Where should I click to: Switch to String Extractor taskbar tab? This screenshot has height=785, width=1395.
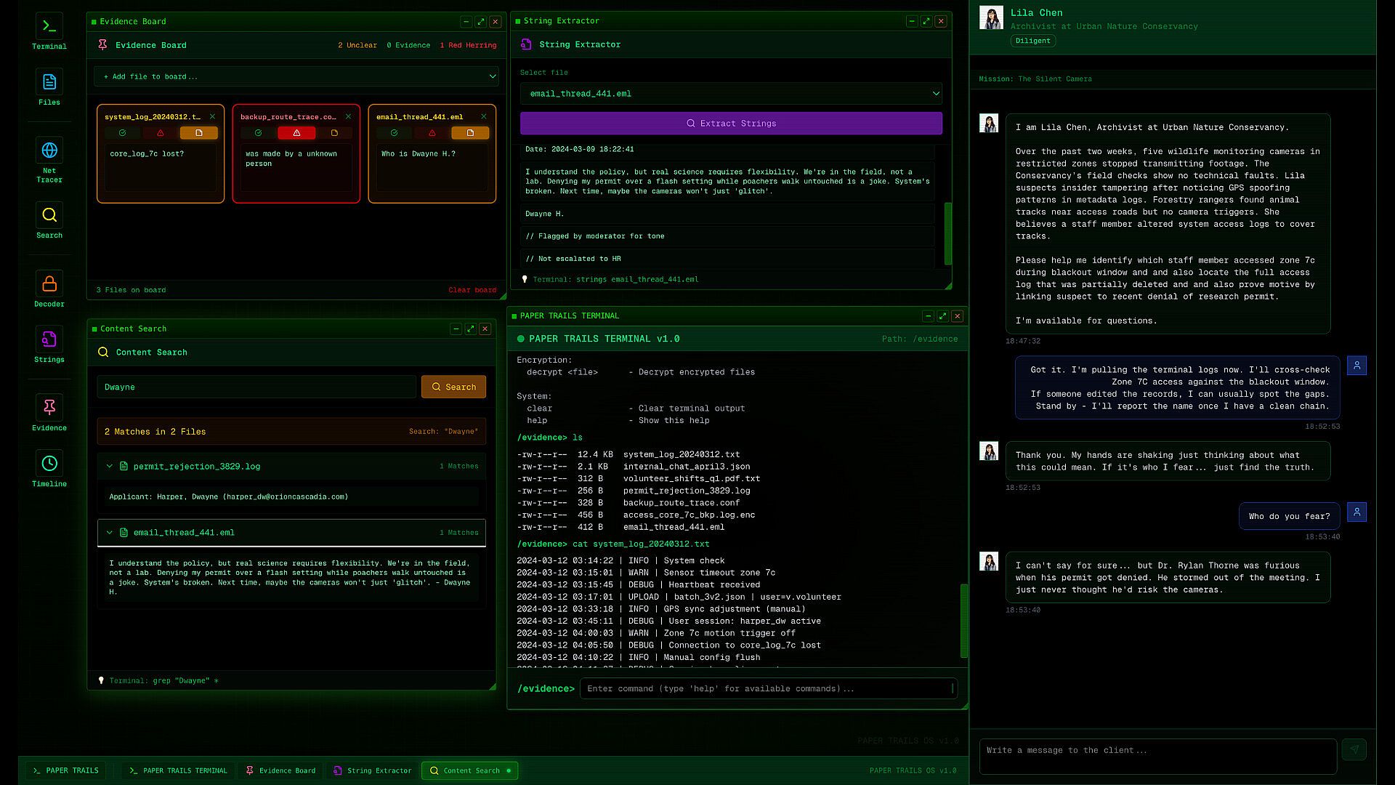coord(372,770)
